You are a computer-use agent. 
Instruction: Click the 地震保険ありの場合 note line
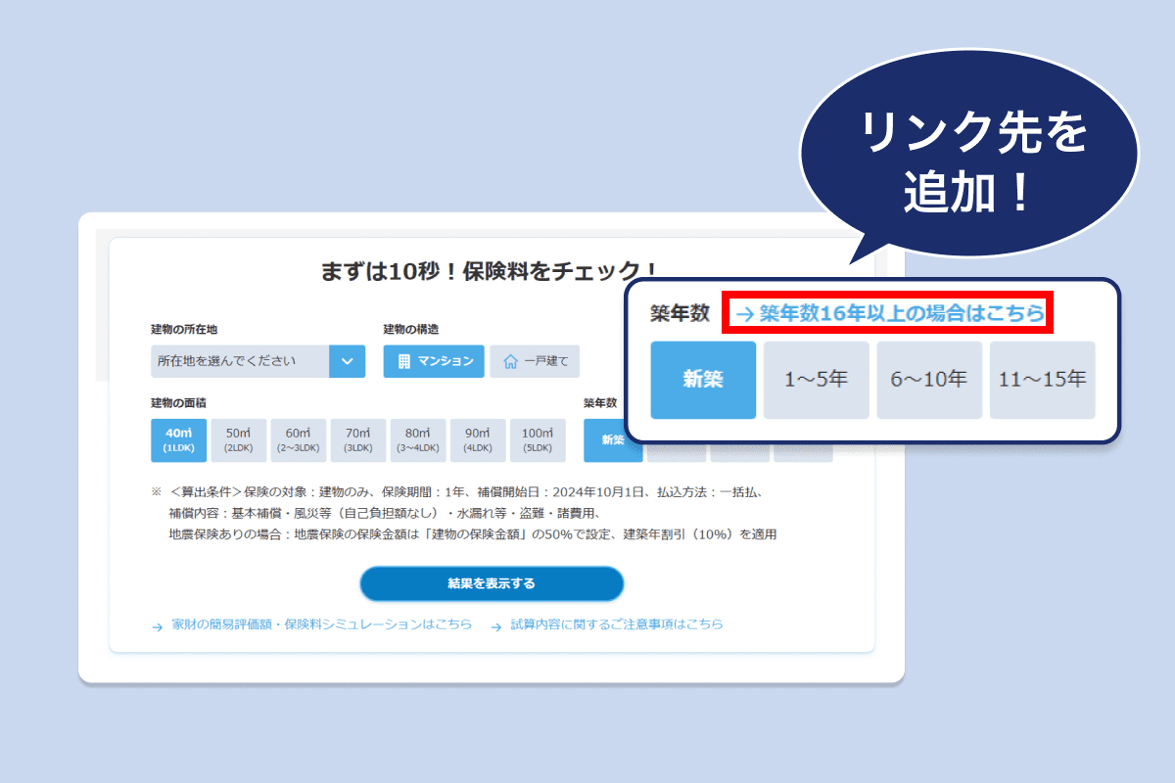tap(473, 534)
